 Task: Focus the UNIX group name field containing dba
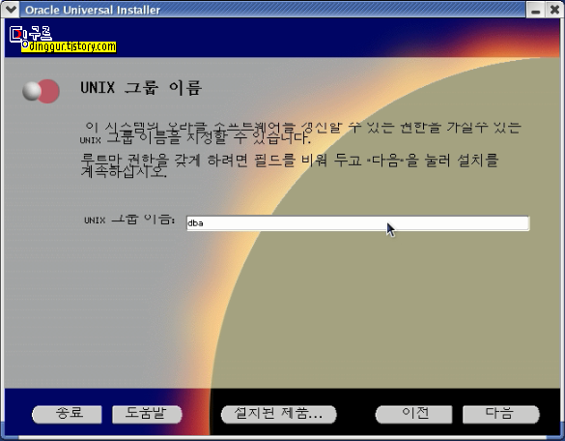[357, 223]
